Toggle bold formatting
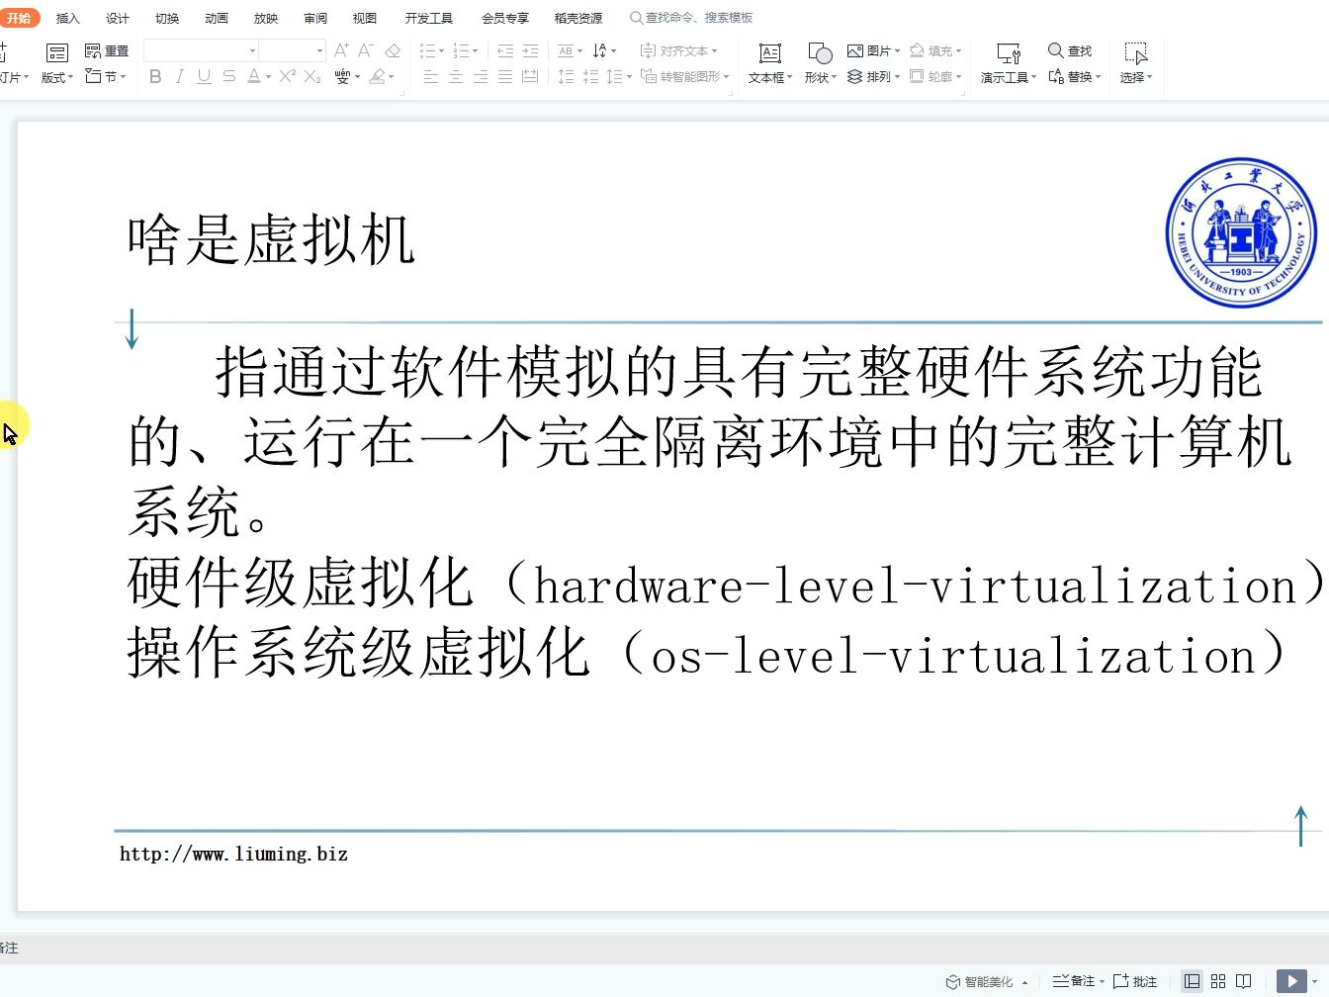The height and width of the screenshot is (997, 1329). tap(154, 76)
